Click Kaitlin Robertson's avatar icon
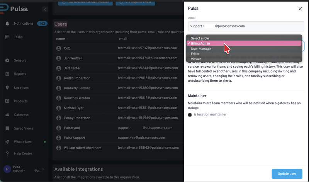 (59, 78)
